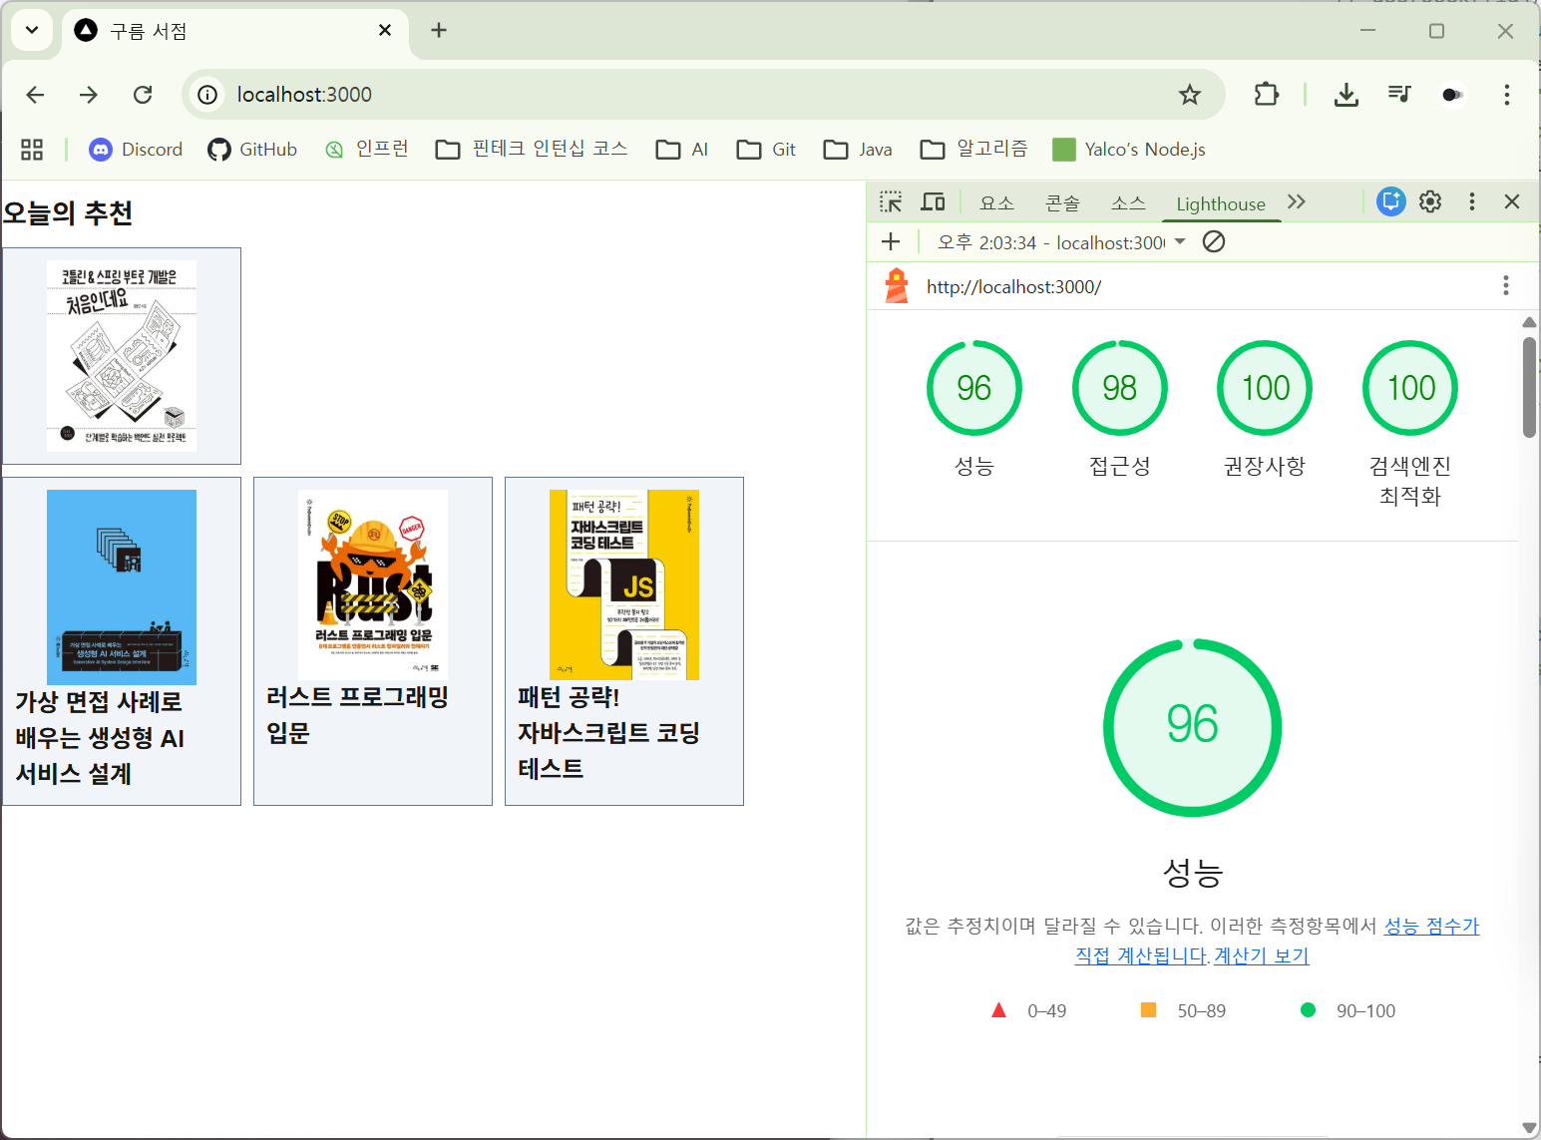Bookmark this page with the star icon
The height and width of the screenshot is (1140, 1541).
(x=1189, y=95)
